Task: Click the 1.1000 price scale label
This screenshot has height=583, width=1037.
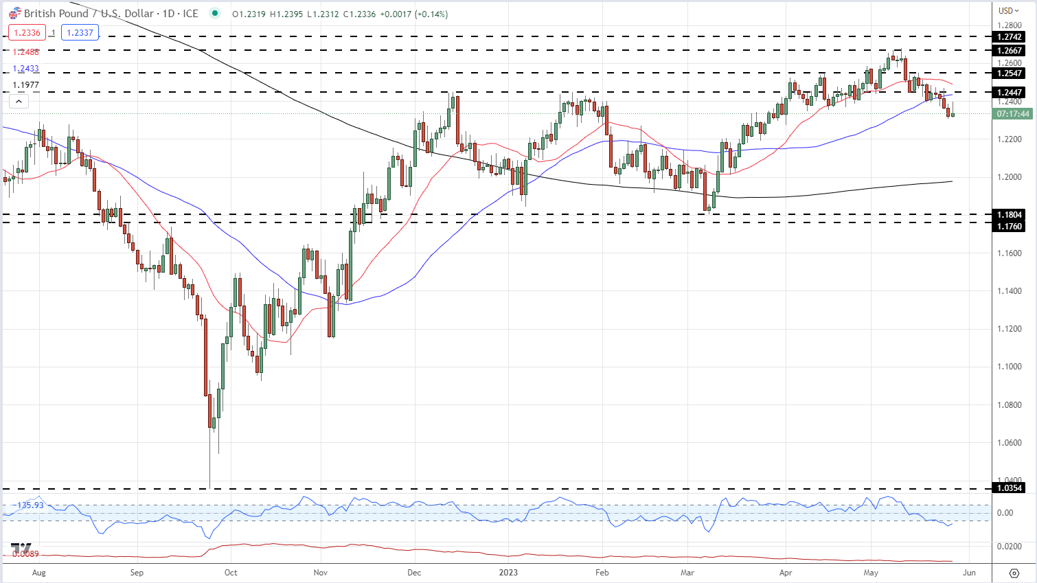Action: tap(1010, 367)
